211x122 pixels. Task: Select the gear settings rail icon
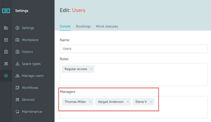[x=6, y=76]
